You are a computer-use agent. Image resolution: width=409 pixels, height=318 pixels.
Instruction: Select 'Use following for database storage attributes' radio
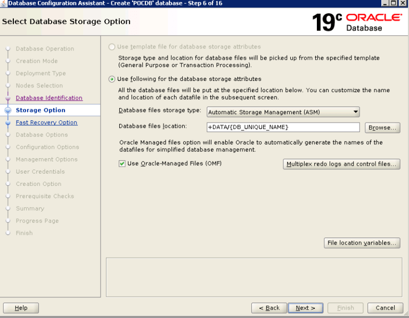[x=112, y=79]
